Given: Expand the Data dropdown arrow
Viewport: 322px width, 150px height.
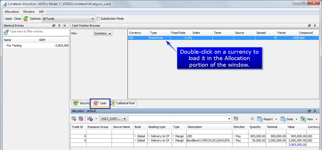Looking at the screenshot, I should 296,119.
